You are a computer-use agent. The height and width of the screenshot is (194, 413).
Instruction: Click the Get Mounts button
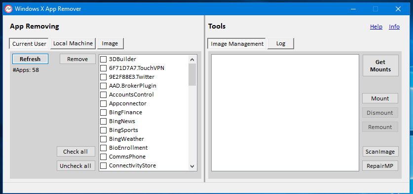380,65
